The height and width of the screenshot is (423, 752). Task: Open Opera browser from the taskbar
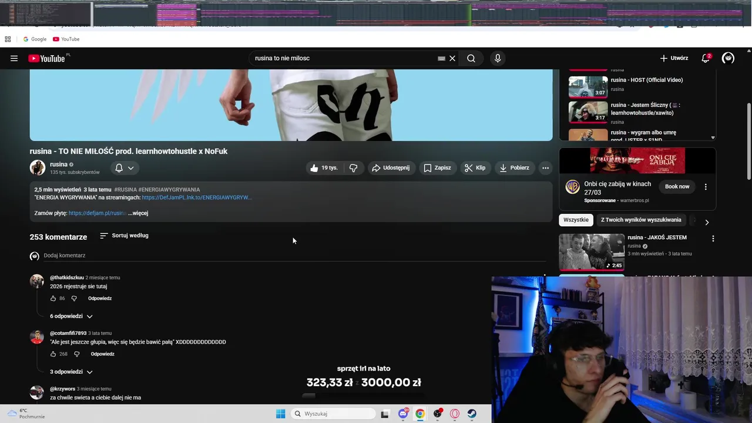(x=455, y=414)
